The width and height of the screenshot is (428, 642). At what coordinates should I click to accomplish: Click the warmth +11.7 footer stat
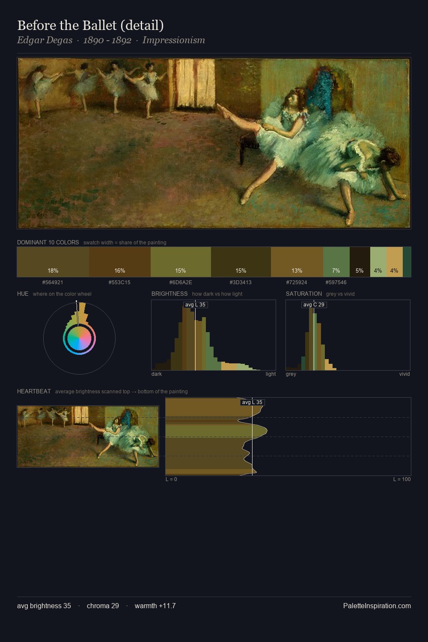pyautogui.click(x=155, y=606)
